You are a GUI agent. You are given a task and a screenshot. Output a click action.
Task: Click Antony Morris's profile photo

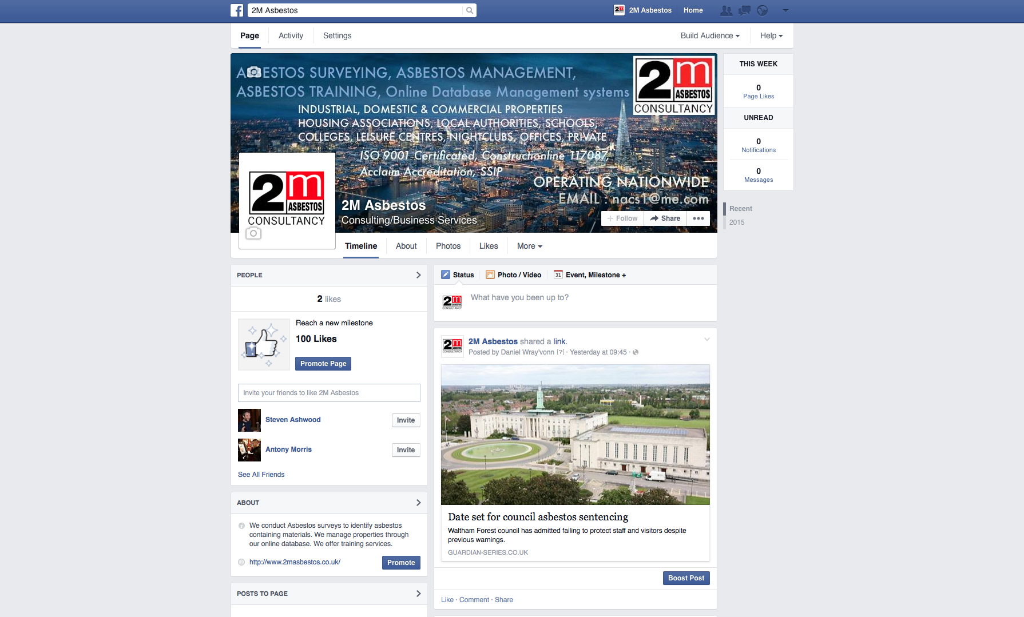point(249,450)
